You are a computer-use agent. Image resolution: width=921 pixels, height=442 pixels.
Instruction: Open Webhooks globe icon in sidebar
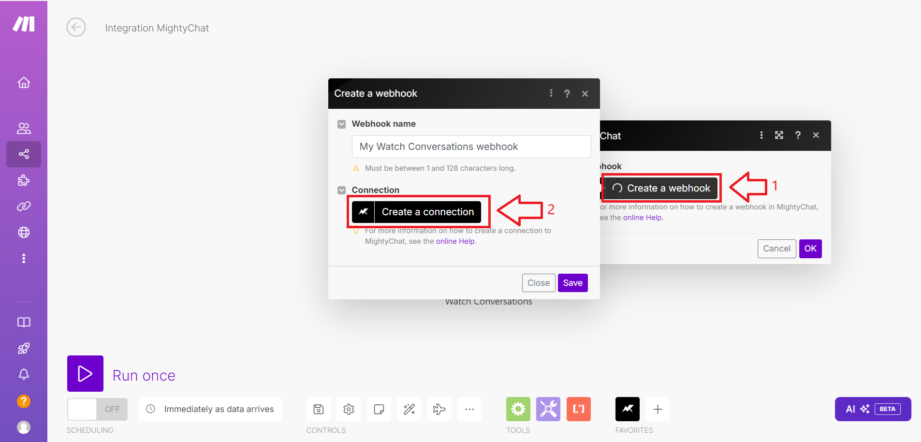tap(24, 233)
